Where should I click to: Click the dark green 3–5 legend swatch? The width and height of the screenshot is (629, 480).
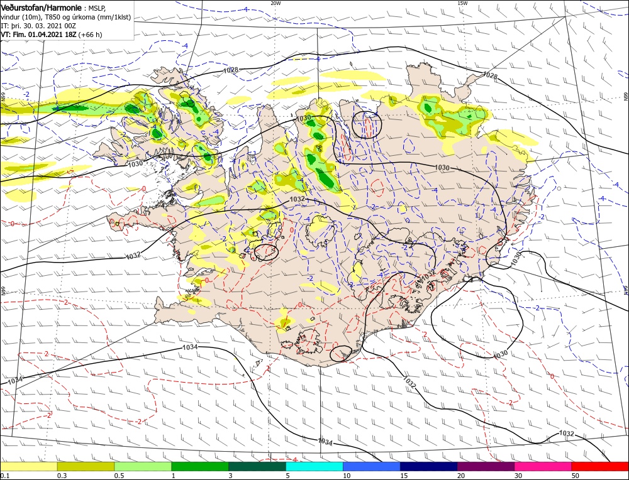coord(257,466)
